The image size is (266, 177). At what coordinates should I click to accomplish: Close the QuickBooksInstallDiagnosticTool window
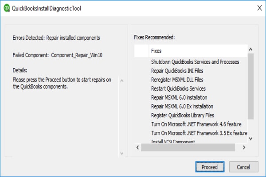(259, 8)
